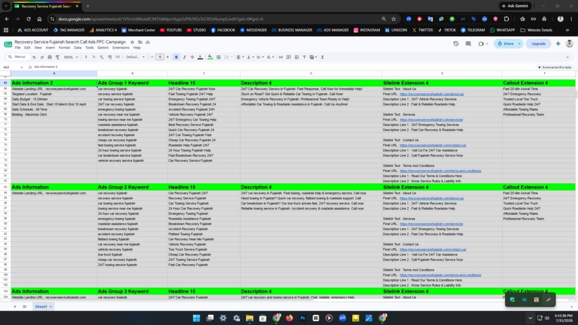
Task: Open Chrome extensions puzzle icon
Action: [506, 19]
